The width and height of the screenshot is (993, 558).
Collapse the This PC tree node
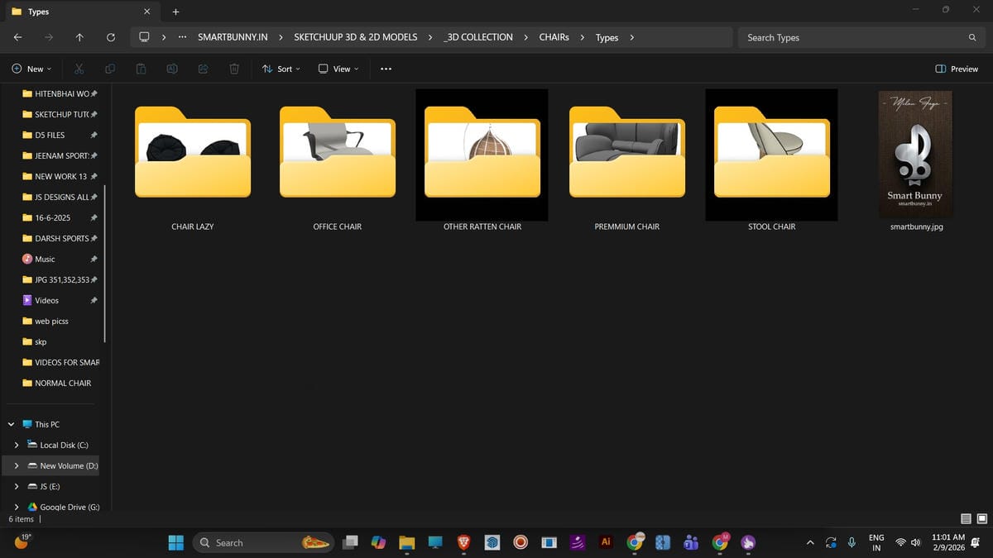click(12, 424)
